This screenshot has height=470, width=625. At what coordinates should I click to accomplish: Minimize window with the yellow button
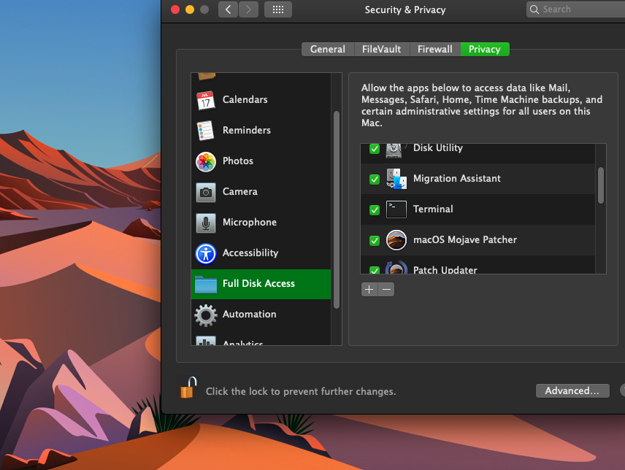point(190,9)
